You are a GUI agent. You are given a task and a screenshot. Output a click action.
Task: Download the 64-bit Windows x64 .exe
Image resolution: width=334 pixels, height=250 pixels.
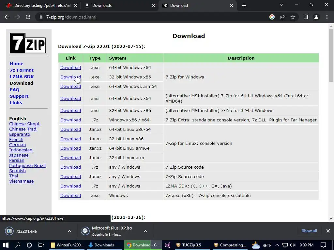(70, 68)
